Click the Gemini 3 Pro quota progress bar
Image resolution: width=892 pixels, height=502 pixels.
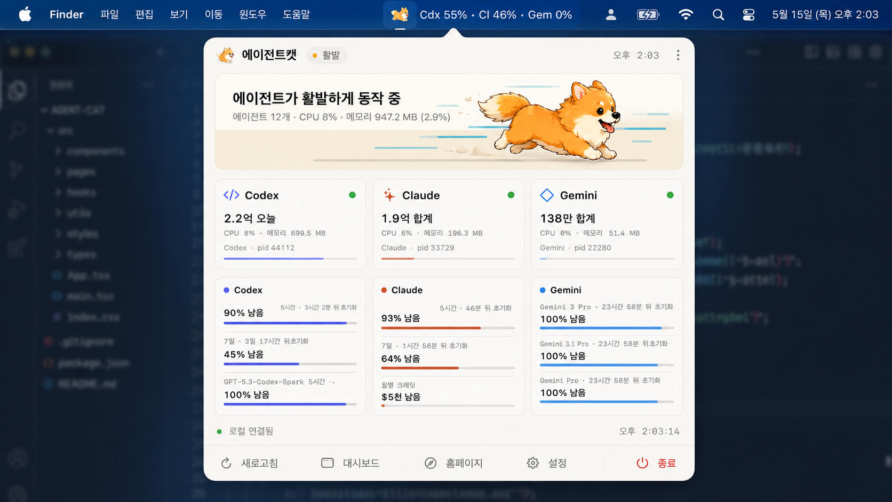click(607, 328)
